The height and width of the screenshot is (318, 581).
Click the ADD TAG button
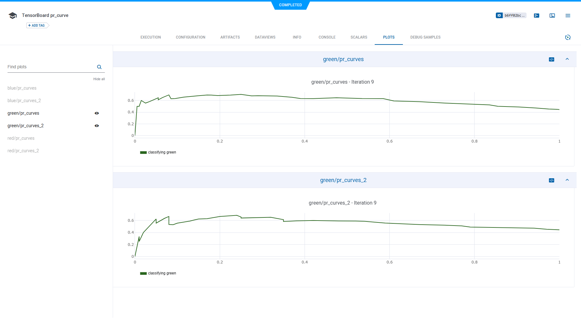[x=37, y=25]
